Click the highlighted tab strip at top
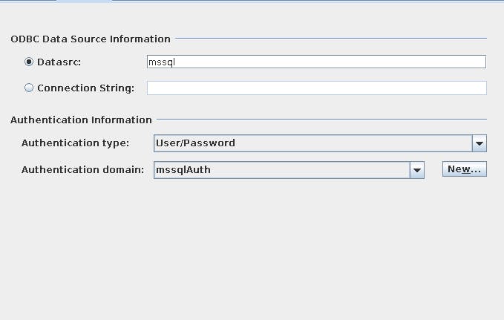This screenshot has width=504, height=320. point(84,1)
